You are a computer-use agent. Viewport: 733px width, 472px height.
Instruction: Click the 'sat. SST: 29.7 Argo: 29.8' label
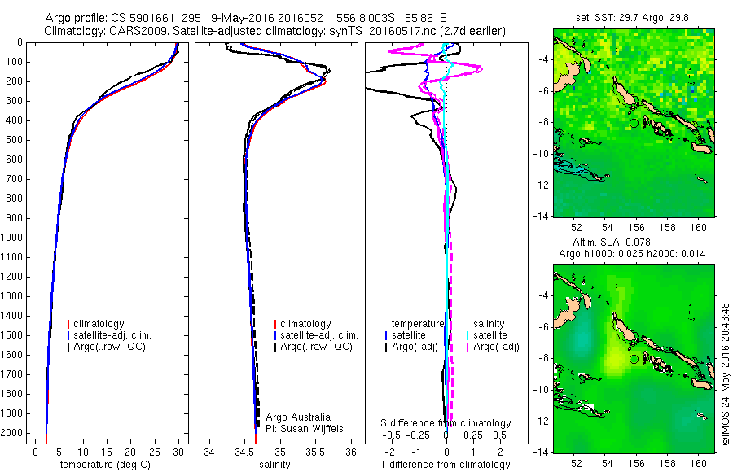[x=633, y=18]
